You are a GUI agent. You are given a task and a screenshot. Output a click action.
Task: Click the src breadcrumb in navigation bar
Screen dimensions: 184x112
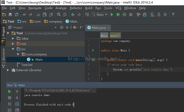tap(22, 22)
